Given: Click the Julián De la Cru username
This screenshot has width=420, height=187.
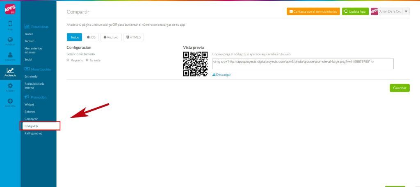Looking at the screenshot, I should 390,11.
